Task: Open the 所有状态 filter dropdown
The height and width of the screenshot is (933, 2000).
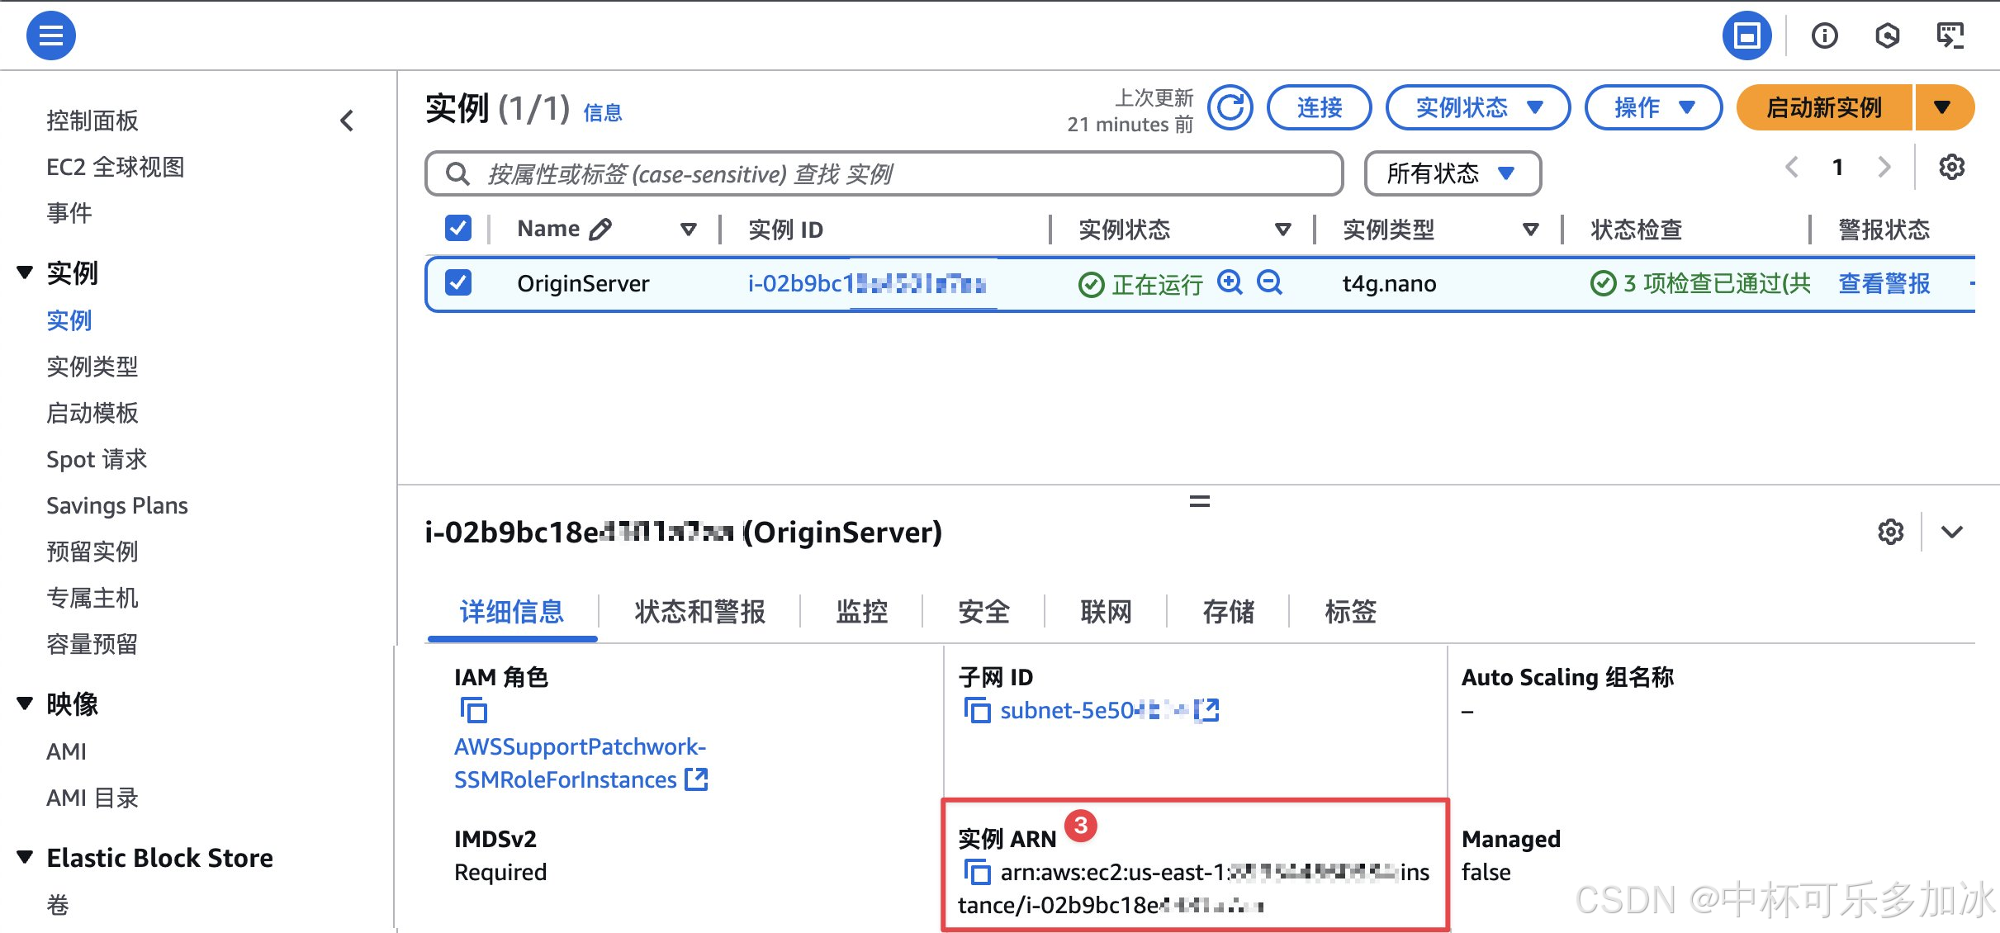Action: click(x=1452, y=173)
